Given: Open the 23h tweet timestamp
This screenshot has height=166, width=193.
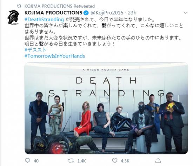Looking at the screenshot, I should pos(132,13).
